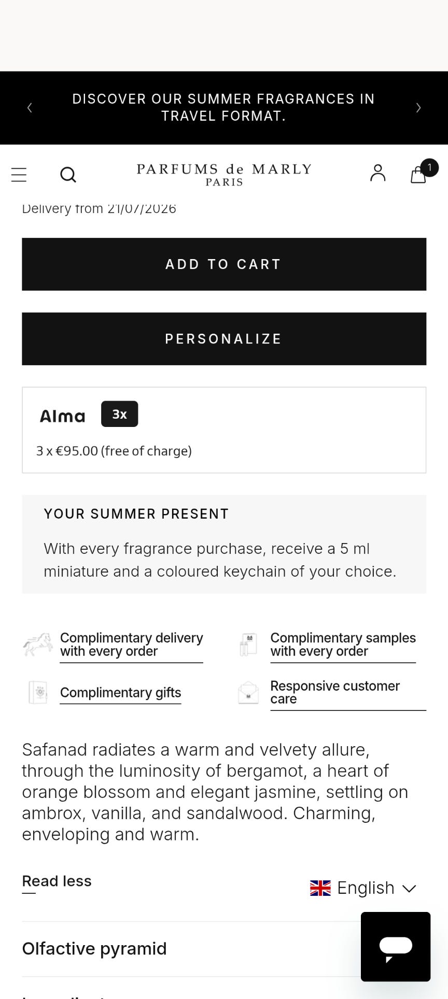Click the complimentary samples vial icon
448x999 pixels.
pos(248,645)
